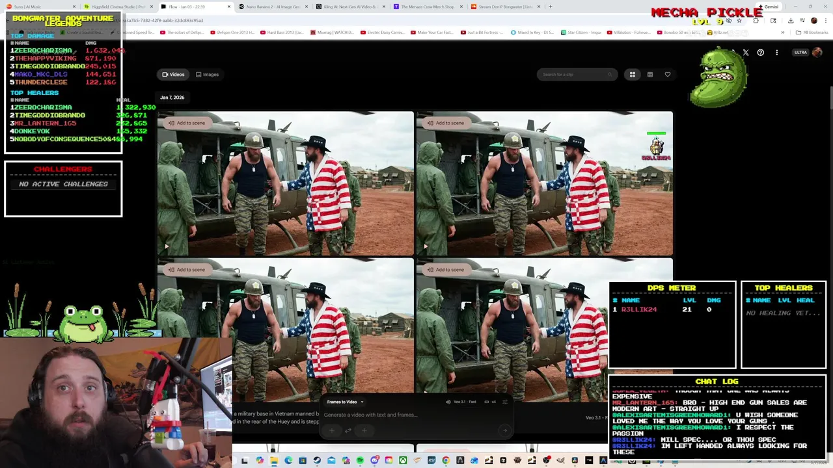The width and height of the screenshot is (833, 468).
Task: Open the Veo 3.1 - Fast model selector
Action: pyautogui.click(x=461, y=402)
